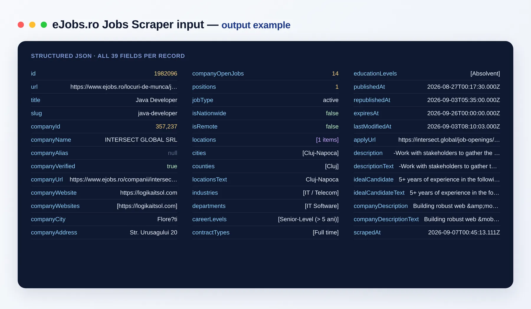Click the scrapedAt timestamp 2026-09-07T00:45:13.111Z
The height and width of the screenshot is (309, 531).
464,232
